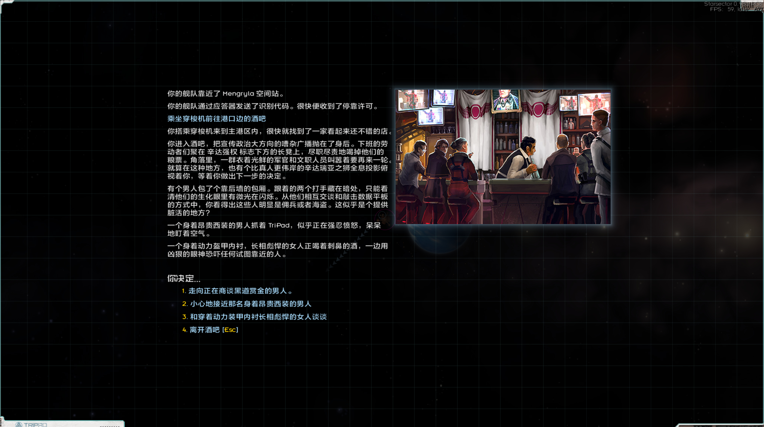Screen dimensions: 764x427
Task: Leave the bar with option 4
Action: (205, 330)
